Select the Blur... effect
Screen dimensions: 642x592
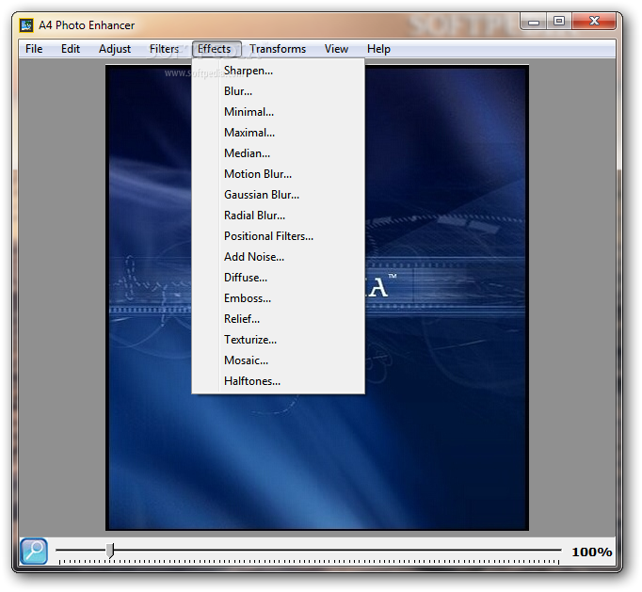[278, 91]
